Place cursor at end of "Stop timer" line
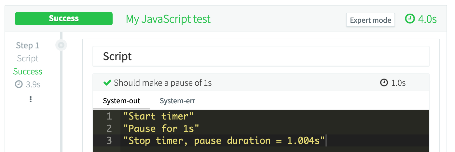The height and width of the screenshot is (152, 455). [x=325, y=141]
